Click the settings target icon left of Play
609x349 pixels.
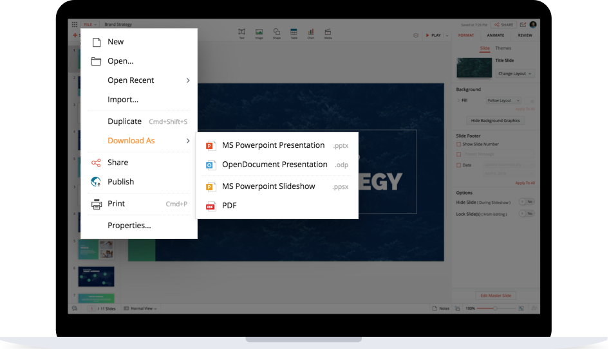[x=416, y=35]
